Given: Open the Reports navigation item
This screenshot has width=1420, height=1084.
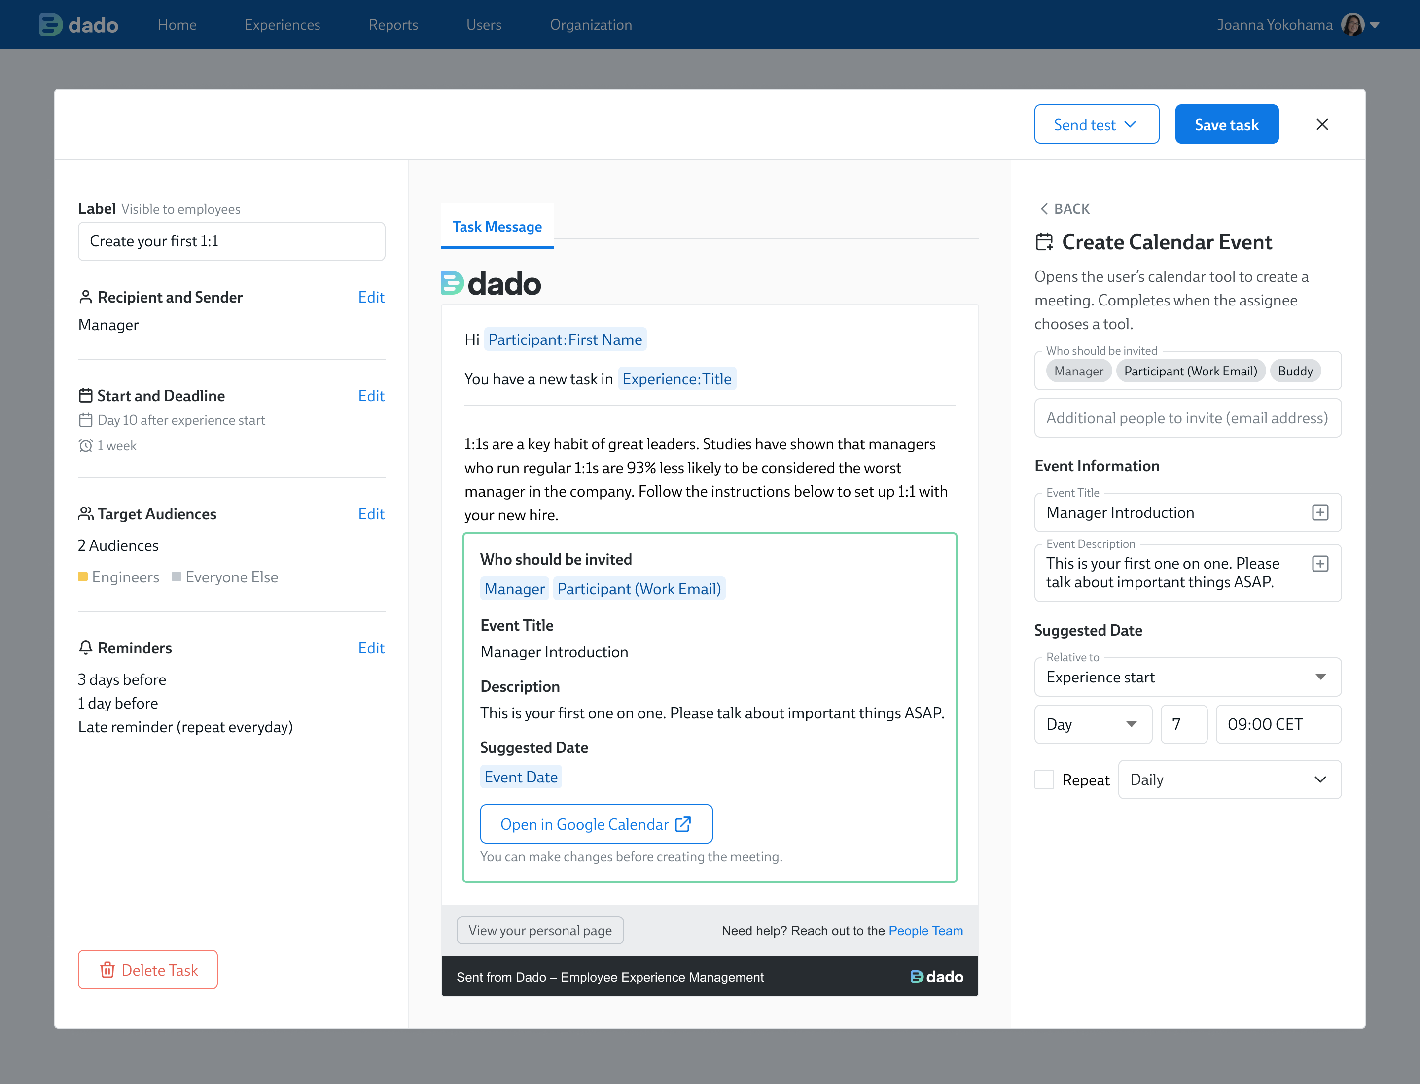Looking at the screenshot, I should pyautogui.click(x=393, y=25).
